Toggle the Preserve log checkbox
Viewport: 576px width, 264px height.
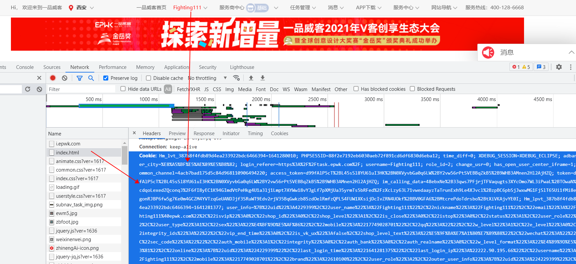[106, 78]
